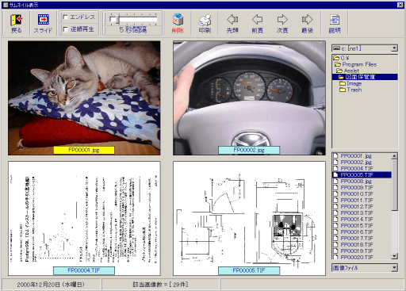This screenshot has height=291, width=406.
Task: Open the drive selector c: dropdown
Action: coord(394,48)
